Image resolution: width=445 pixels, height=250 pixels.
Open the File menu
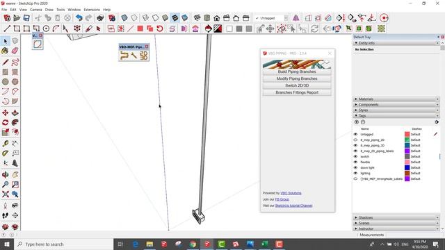[x=4, y=10]
